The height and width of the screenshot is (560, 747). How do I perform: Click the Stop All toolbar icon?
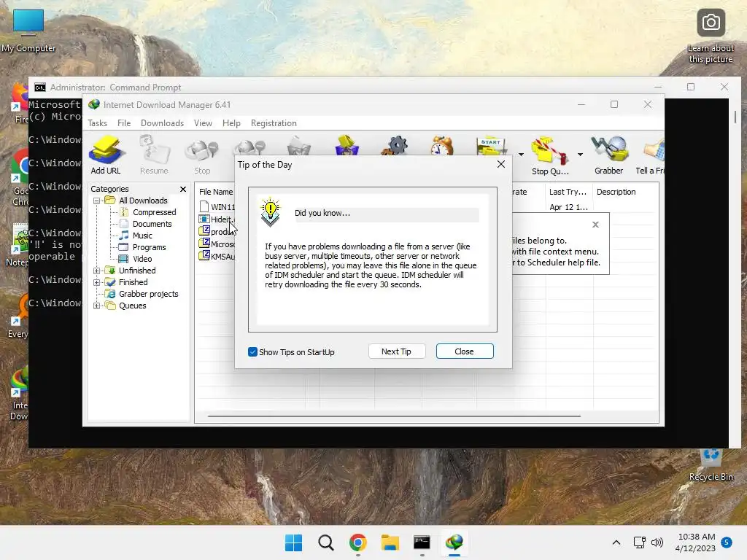(x=249, y=147)
